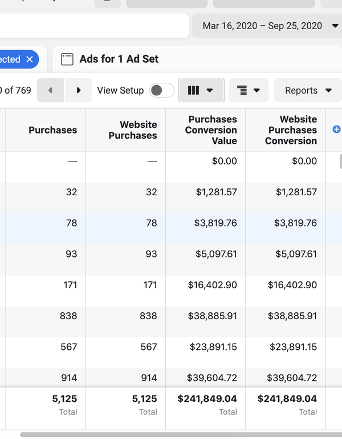
Task: Click the horizontal scrollbar below the table
Action: click(171, 434)
